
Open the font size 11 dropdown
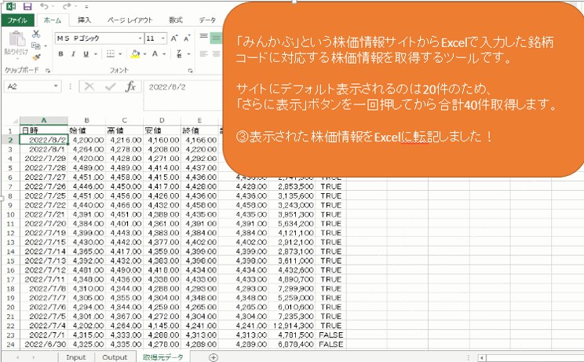click(x=162, y=38)
